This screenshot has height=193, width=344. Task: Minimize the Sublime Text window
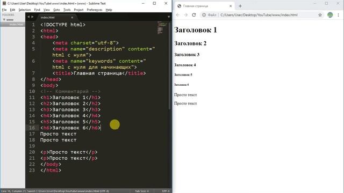point(143,4)
